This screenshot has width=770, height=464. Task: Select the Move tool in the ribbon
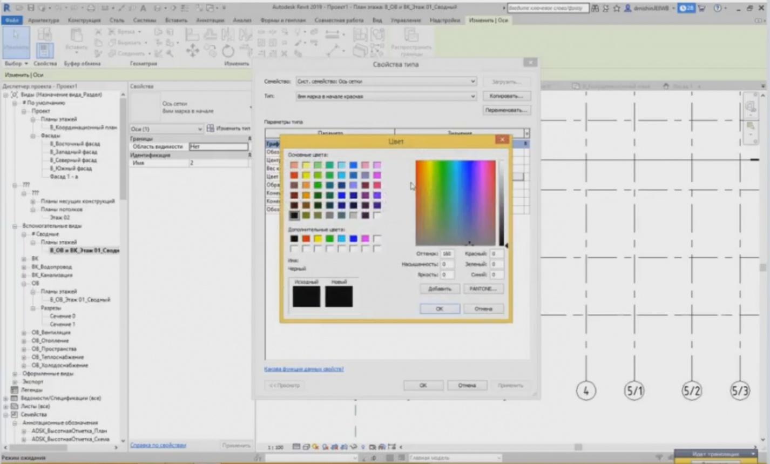click(x=192, y=51)
